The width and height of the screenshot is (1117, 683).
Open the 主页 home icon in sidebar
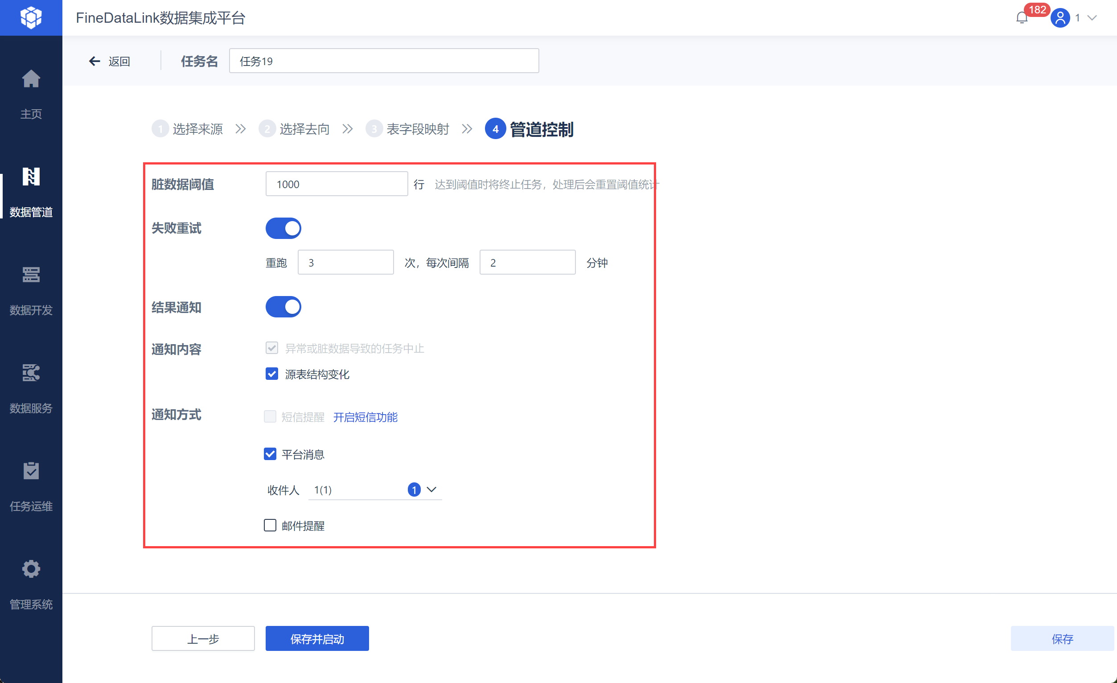(31, 79)
